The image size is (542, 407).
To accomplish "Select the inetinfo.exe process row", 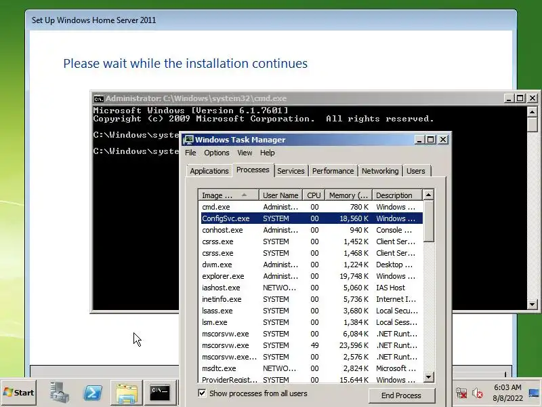I will [312, 299].
